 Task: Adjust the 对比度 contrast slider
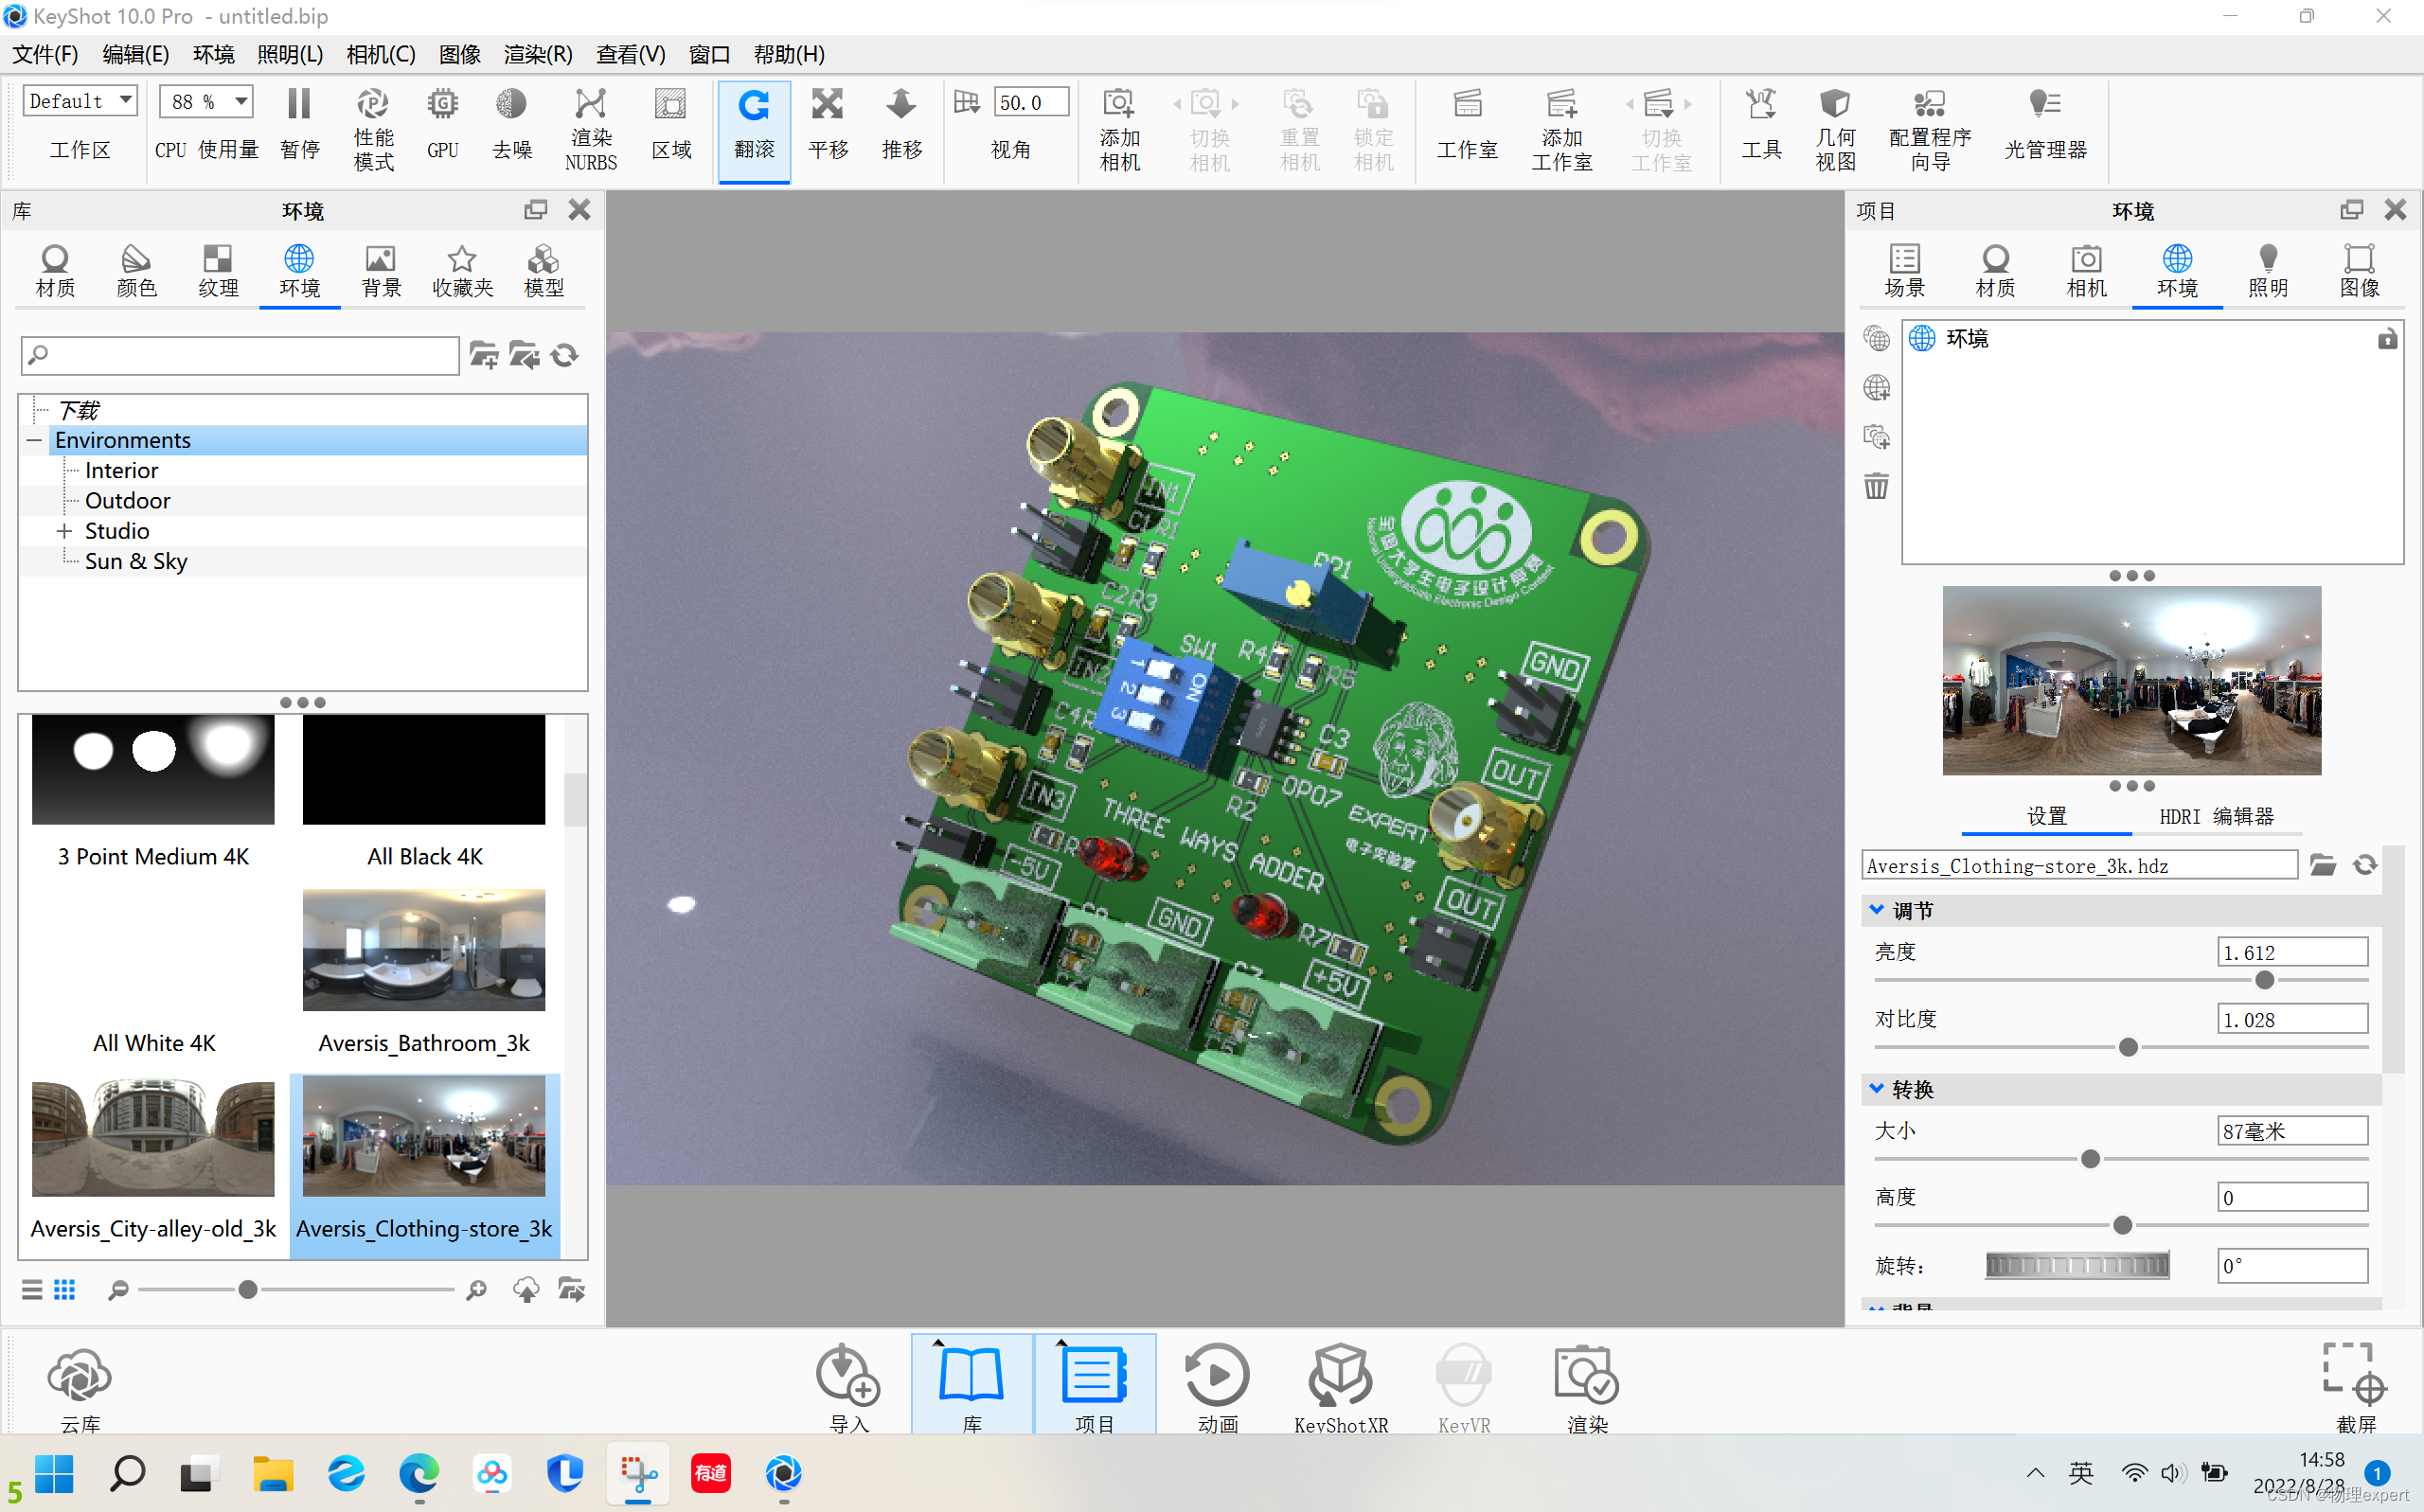click(2128, 1047)
